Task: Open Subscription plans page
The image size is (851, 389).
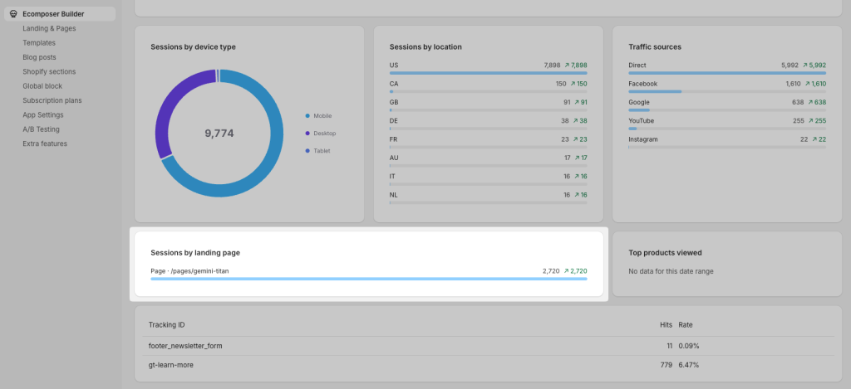Action: tap(52, 100)
